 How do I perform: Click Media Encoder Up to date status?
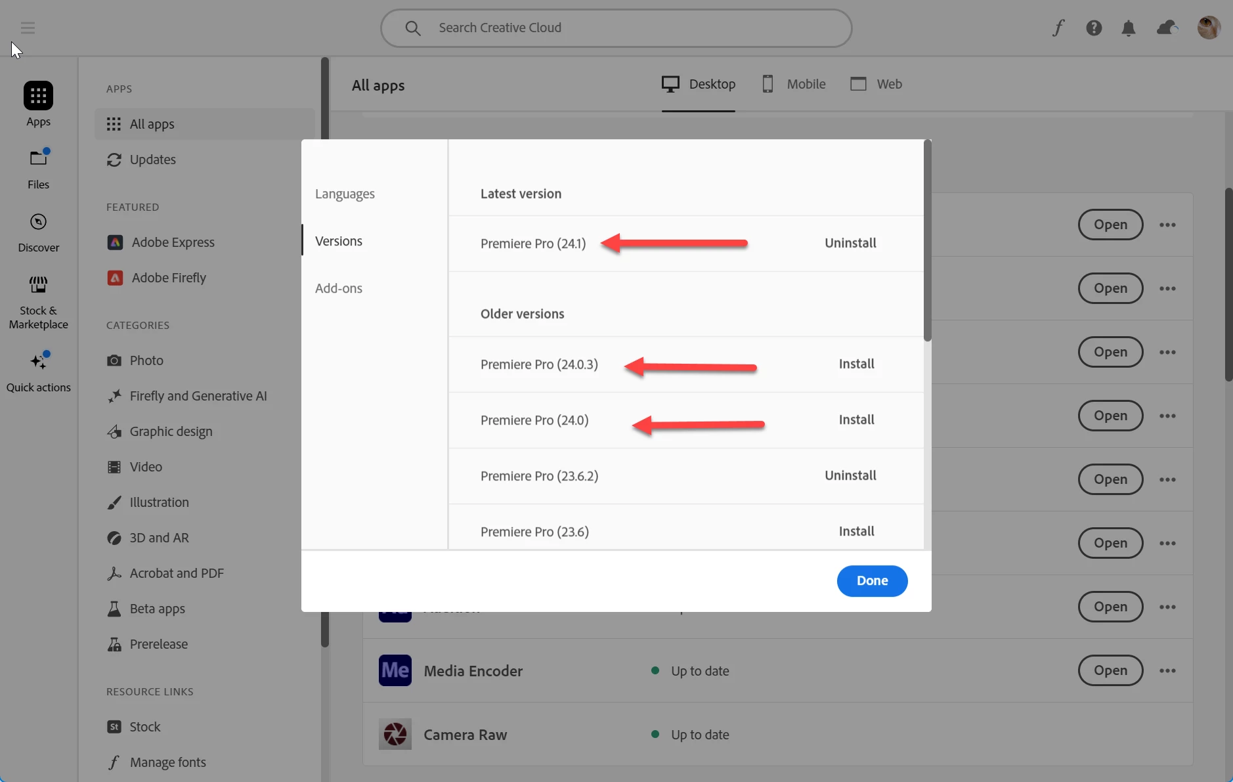[x=690, y=671]
